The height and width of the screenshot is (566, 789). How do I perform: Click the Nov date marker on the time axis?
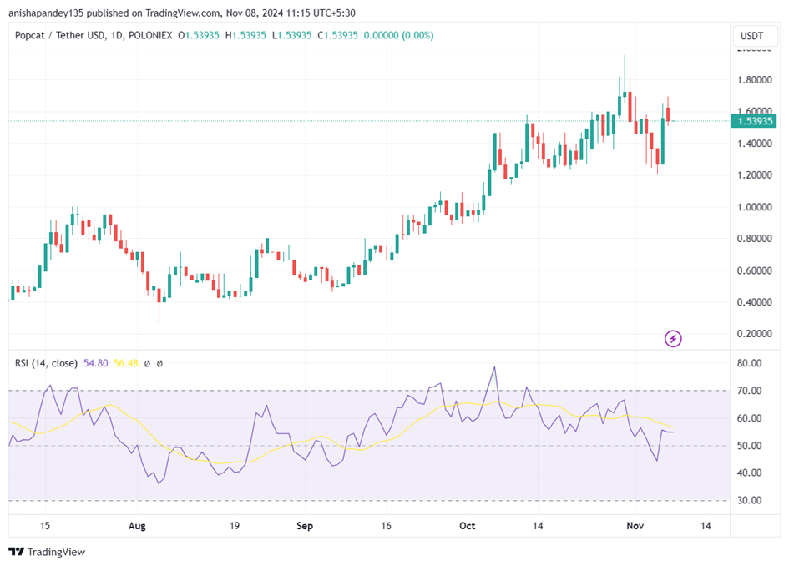click(635, 526)
